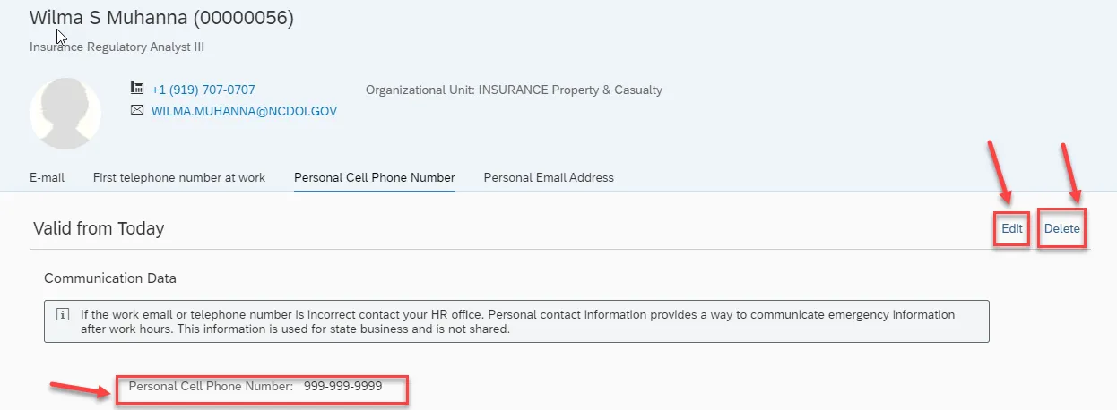Click the info icon in the message box
The image size is (1117, 410).
(62, 315)
